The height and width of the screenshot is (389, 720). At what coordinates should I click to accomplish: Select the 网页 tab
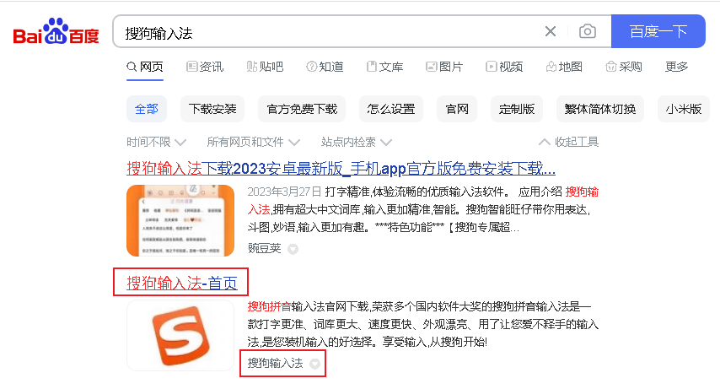click(145, 68)
